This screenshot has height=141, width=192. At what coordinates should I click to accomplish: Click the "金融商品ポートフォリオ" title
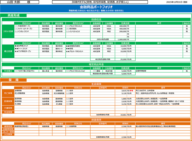[x=96, y=7]
